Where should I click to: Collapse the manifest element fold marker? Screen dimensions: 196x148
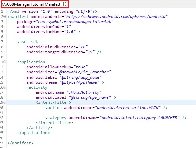point(5,17)
